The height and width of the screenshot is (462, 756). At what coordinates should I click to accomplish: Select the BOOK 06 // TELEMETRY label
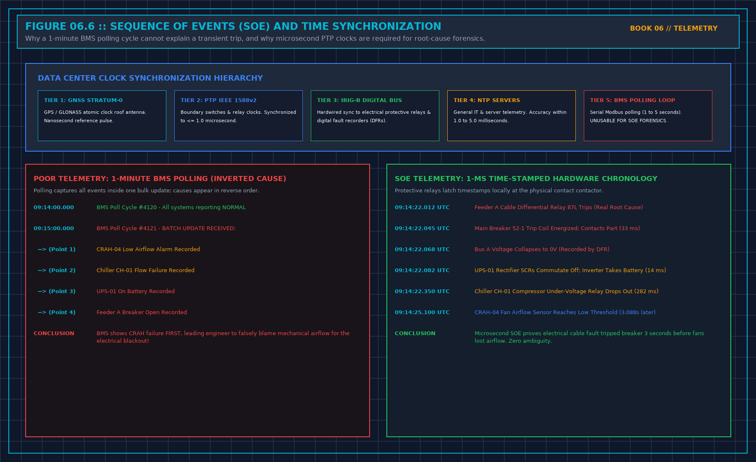click(674, 28)
